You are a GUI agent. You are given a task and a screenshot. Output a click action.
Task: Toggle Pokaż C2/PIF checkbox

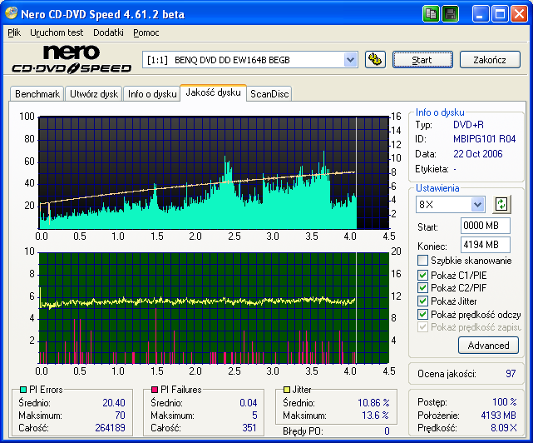(422, 288)
